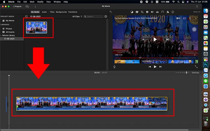Open Control Center in menu bar
The width and height of the screenshot is (210, 131).
[x=183, y=2]
